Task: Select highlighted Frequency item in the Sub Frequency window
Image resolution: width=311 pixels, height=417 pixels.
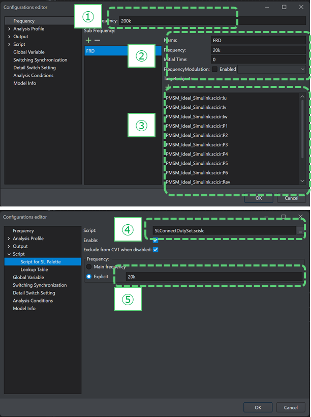Action: coord(24,21)
